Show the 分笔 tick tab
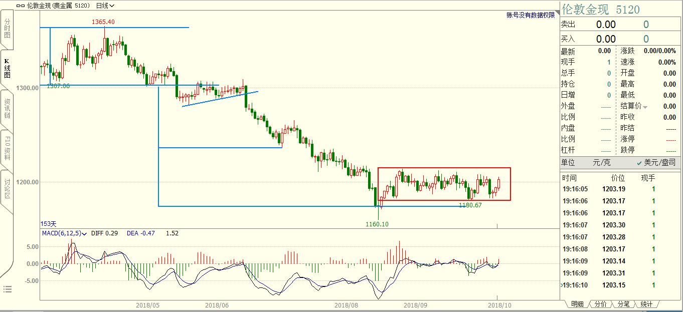This screenshot has height=312, width=683. [x=623, y=304]
